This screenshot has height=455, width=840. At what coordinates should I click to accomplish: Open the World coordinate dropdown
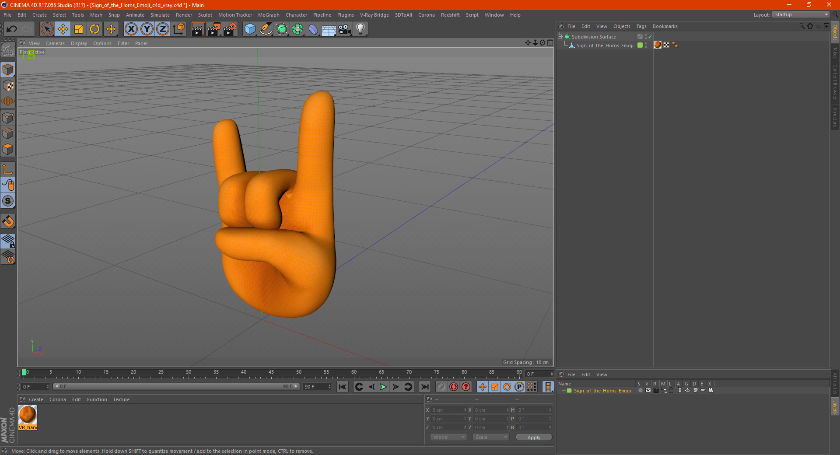tap(448, 437)
